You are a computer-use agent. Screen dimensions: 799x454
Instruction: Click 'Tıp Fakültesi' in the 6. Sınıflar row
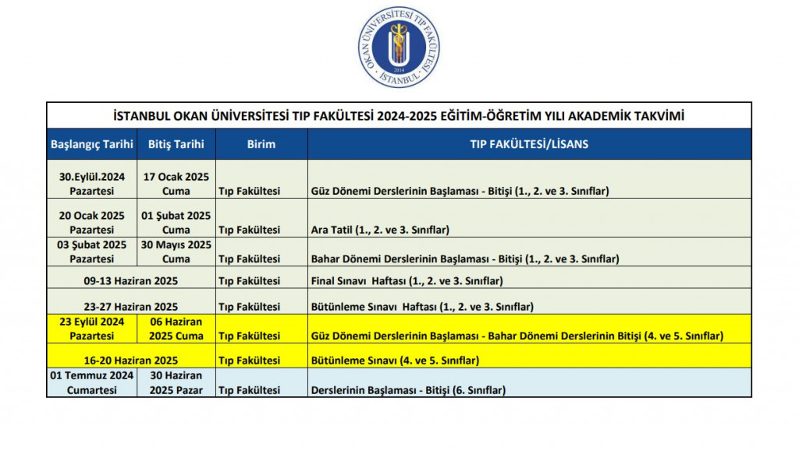coord(249,390)
